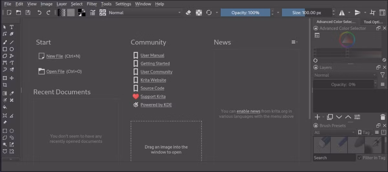388x172 pixels.
Task: Open the User Manual link
Action: coord(152,55)
